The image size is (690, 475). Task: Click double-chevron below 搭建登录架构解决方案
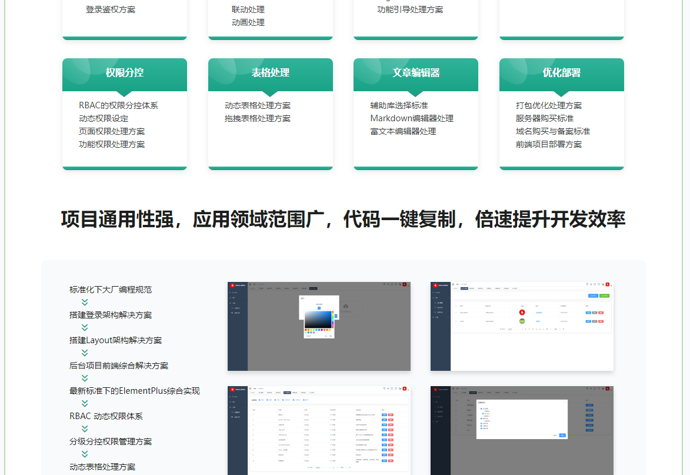85,327
